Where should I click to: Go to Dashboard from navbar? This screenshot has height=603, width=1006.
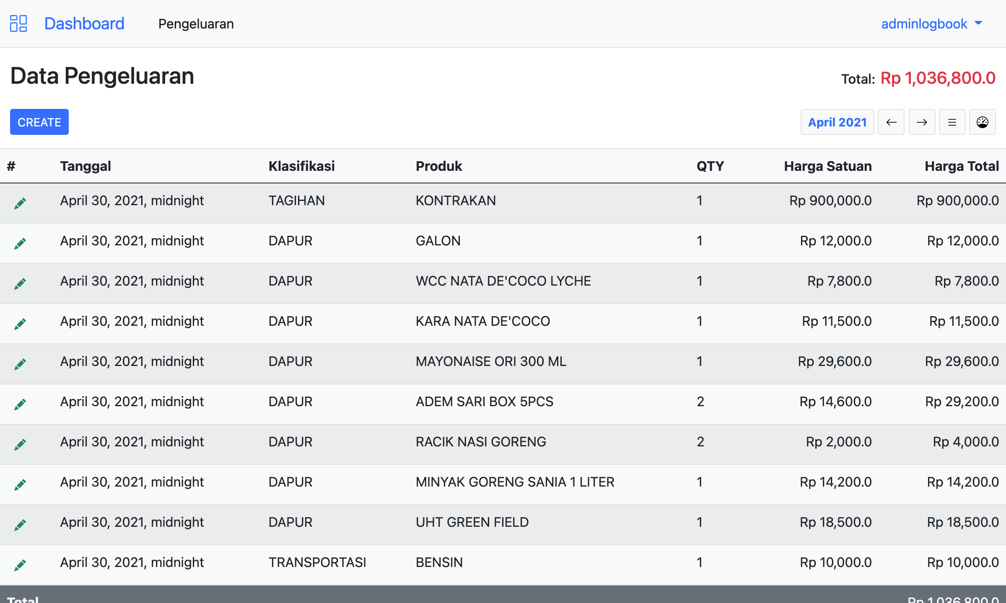point(84,24)
